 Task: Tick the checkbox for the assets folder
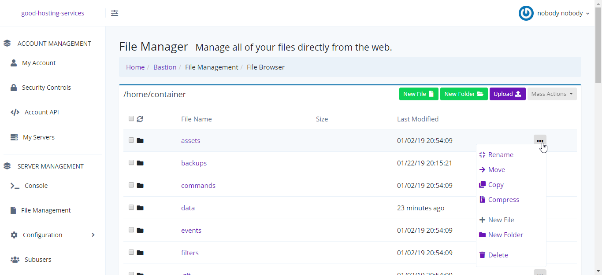tap(131, 140)
